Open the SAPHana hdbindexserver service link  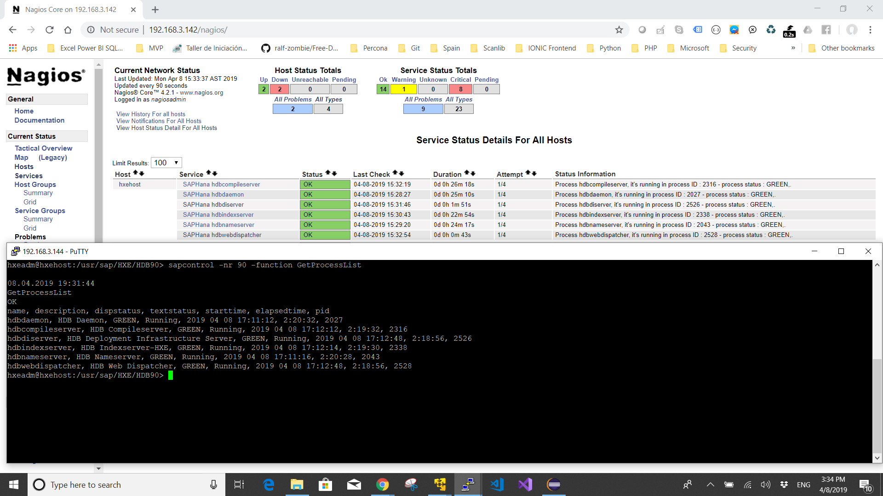pyautogui.click(x=218, y=214)
